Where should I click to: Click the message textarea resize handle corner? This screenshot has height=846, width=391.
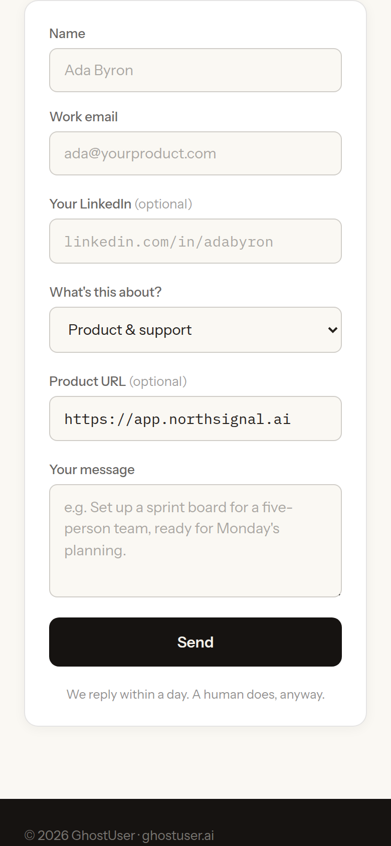point(339,594)
